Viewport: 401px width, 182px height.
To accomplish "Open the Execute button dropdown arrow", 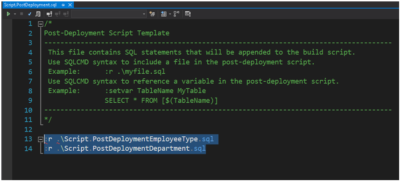I will click(x=15, y=14).
